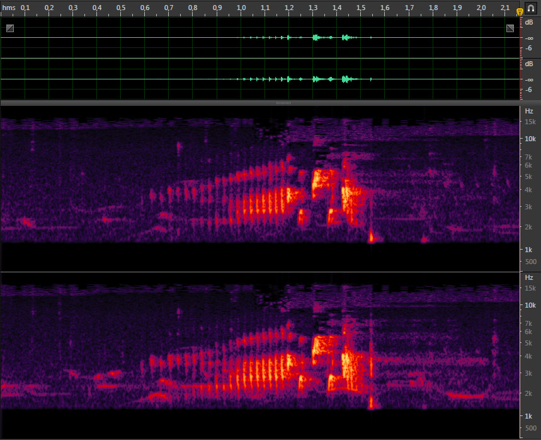Click the 0.1 mark on time ruler
This screenshot has width=541, height=440.
[25, 8]
